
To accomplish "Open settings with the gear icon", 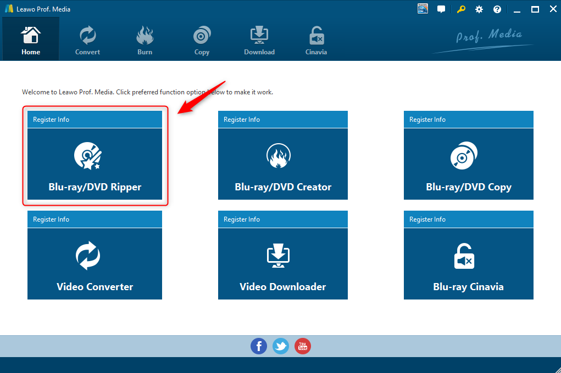I will point(479,9).
